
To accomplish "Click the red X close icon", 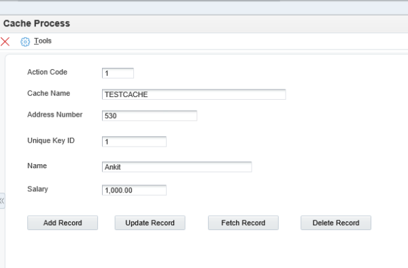I will tap(5, 41).
